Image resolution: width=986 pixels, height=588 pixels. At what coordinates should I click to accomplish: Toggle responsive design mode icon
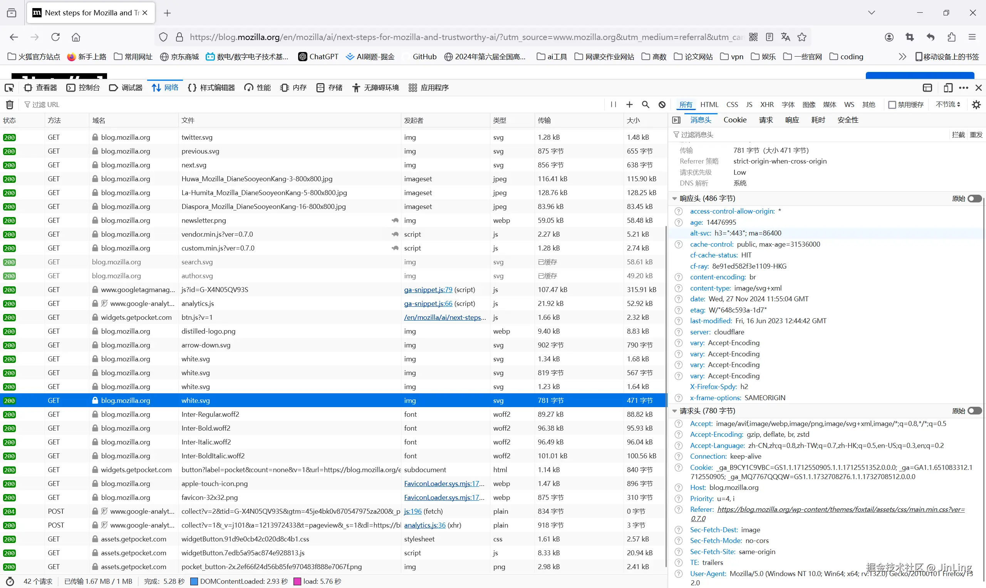pos(948,88)
